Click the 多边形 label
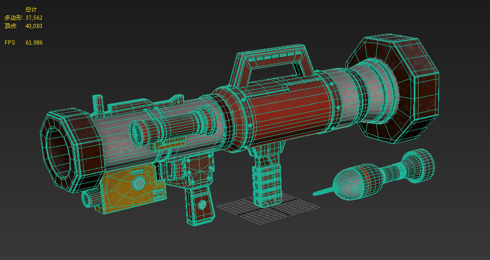The width and height of the screenshot is (490, 260). click(14, 18)
